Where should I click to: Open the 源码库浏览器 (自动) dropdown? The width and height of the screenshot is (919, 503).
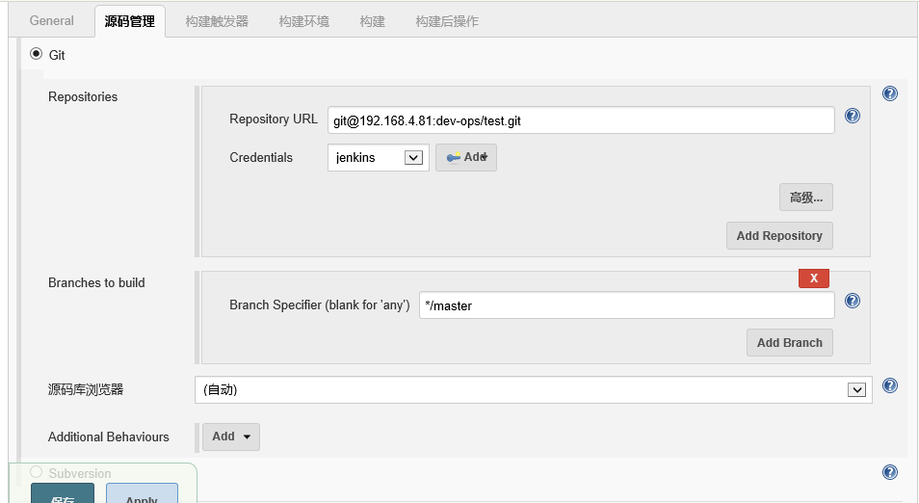tap(534, 390)
